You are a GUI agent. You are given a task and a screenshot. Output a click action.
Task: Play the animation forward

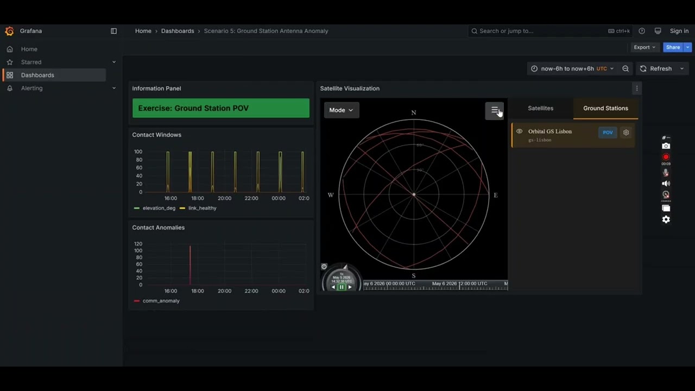pos(350,287)
